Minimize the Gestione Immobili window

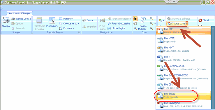203,2
